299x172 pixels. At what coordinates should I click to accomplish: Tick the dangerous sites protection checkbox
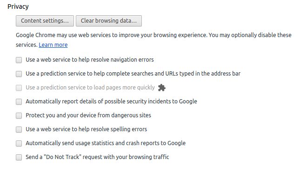click(19, 115)
